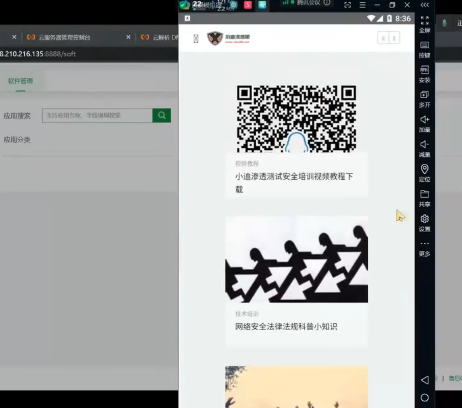Enter emulator fullscreen mode (全屏)
The width and height of the screenshot is (462, 408).
[x=424, y=25]
